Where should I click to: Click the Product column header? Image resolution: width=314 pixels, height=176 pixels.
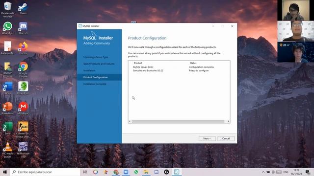coord(138,63)
